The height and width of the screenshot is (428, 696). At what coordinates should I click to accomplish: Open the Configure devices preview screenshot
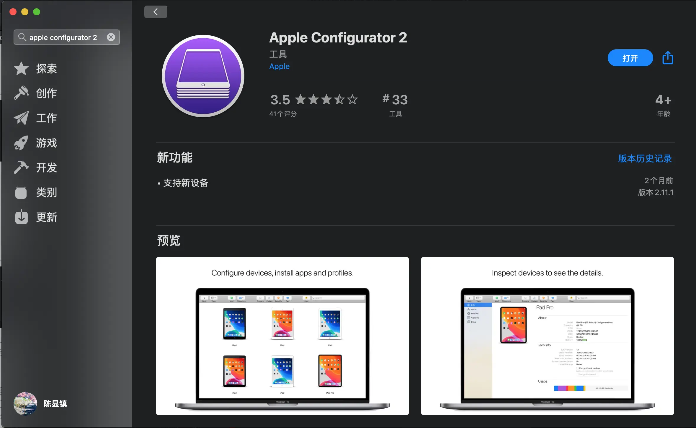click(282, 336)
